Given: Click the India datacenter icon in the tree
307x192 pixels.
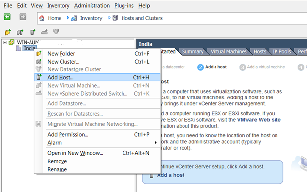Looking at the screenshot, I should coord(18,48).
